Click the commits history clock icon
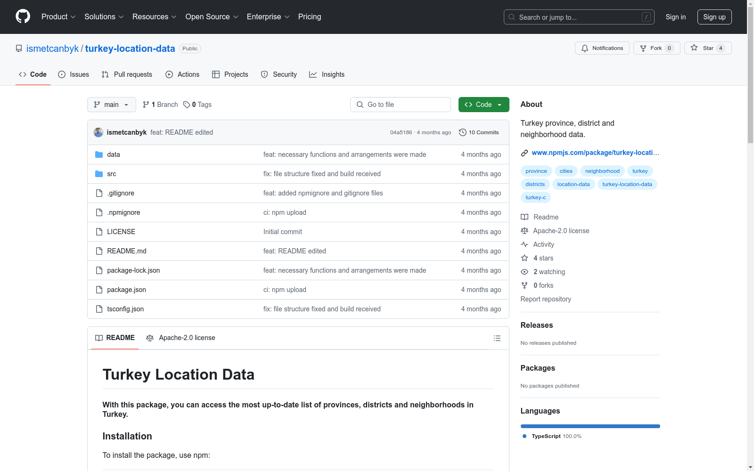The height and width of the screenshot is (471, 754). [463, 132]
